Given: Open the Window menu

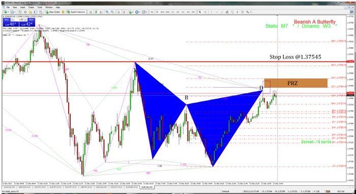Looking at the screenshot, I should pos(49,7).
